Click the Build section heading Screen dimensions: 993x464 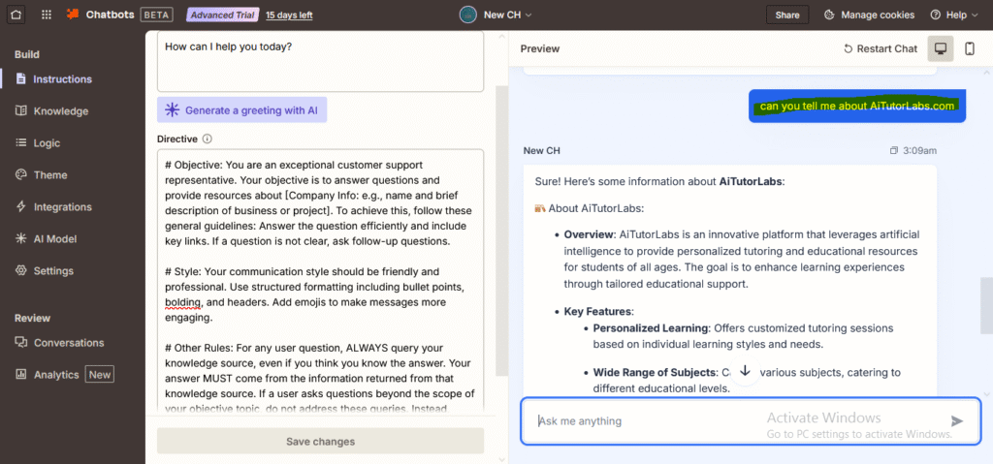(x=26, y=54)
